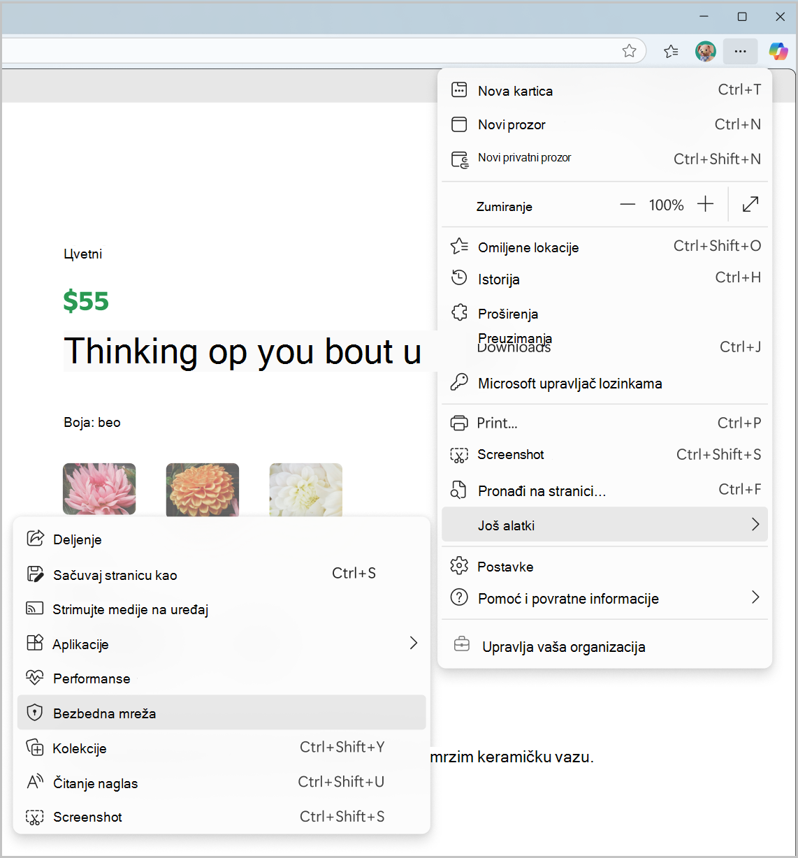Select the pink flower thumbnail
Viewport: 798px width, 858px height.
coord(99,490)
